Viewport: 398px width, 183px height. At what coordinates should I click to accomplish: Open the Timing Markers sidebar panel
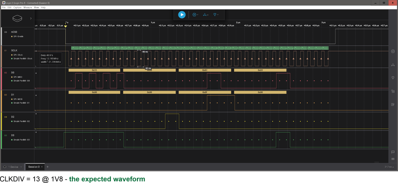(393, 64)
